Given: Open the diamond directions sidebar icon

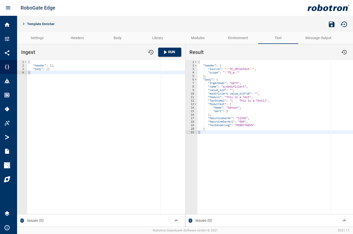Looking at the screenshot, I should click(x=7, y=109).
